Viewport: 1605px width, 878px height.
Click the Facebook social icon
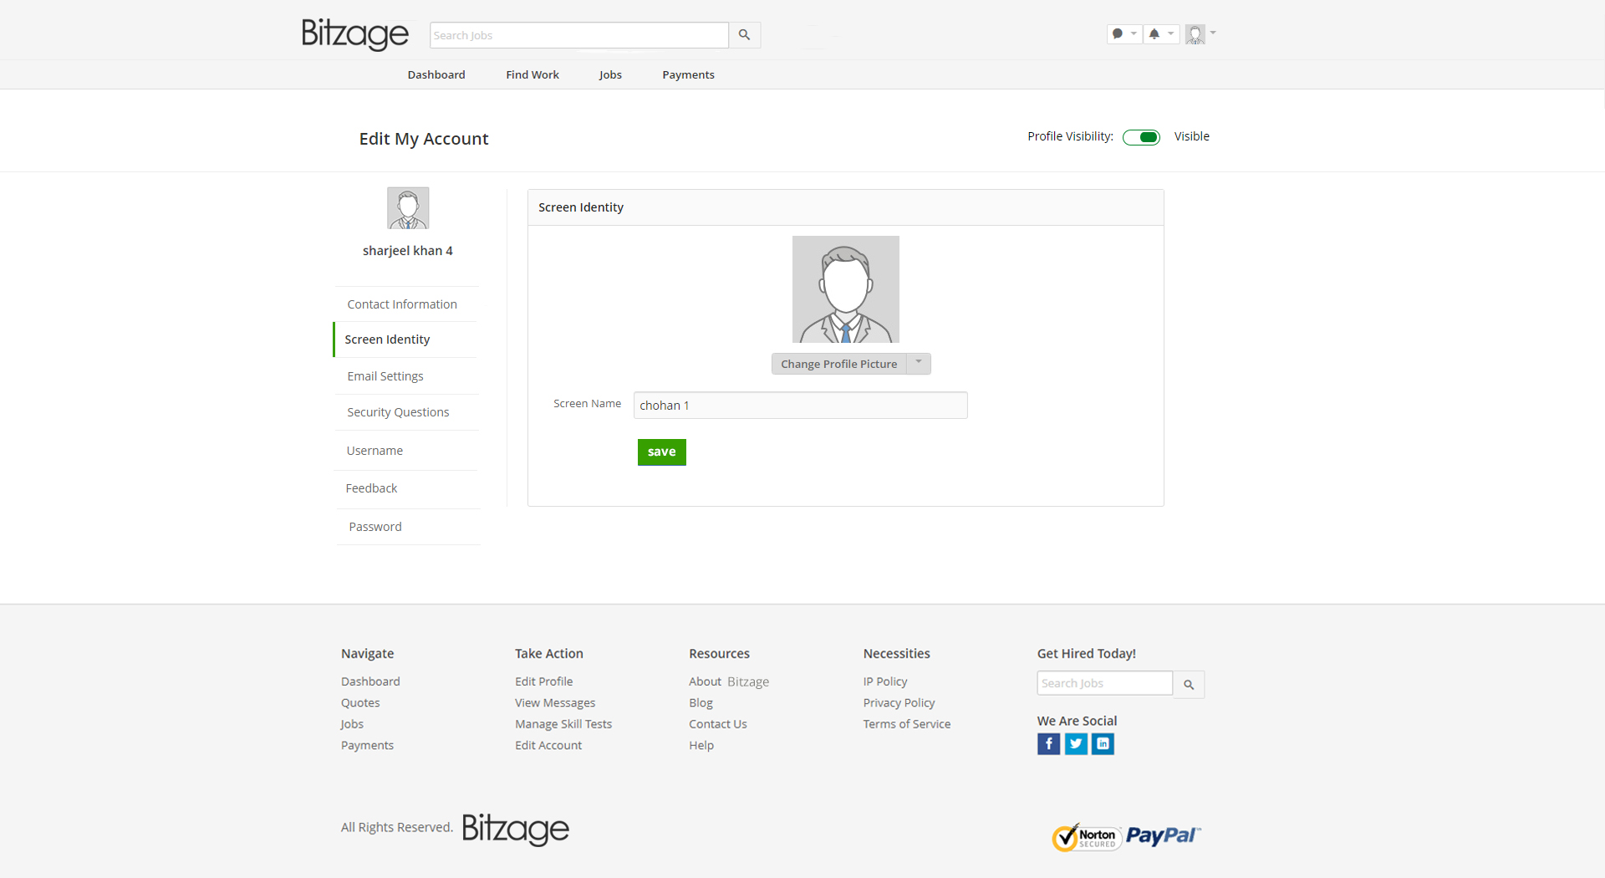coord(1048,743)
